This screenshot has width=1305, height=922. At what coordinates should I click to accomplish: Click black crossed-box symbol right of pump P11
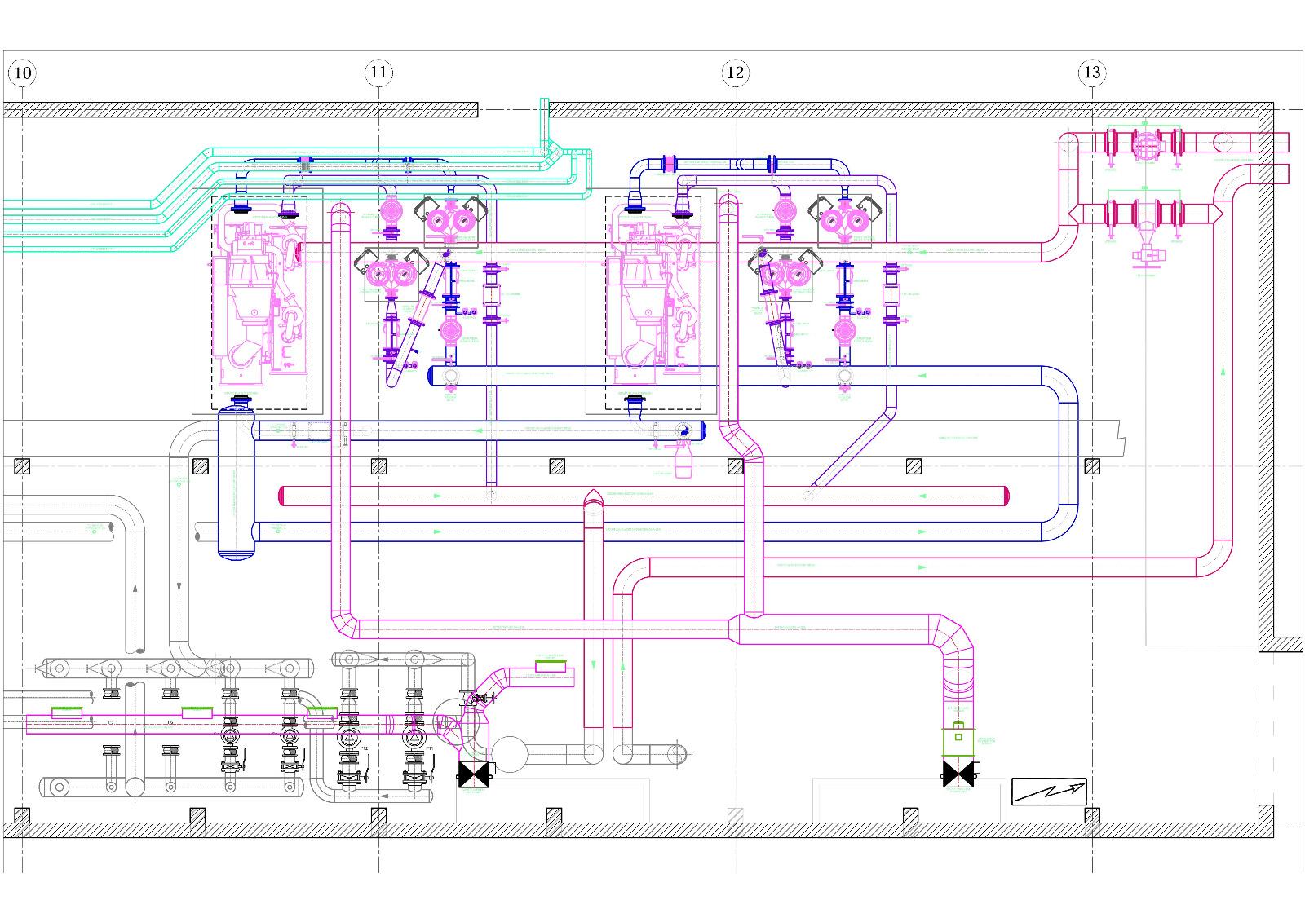(x=474, y=774)
